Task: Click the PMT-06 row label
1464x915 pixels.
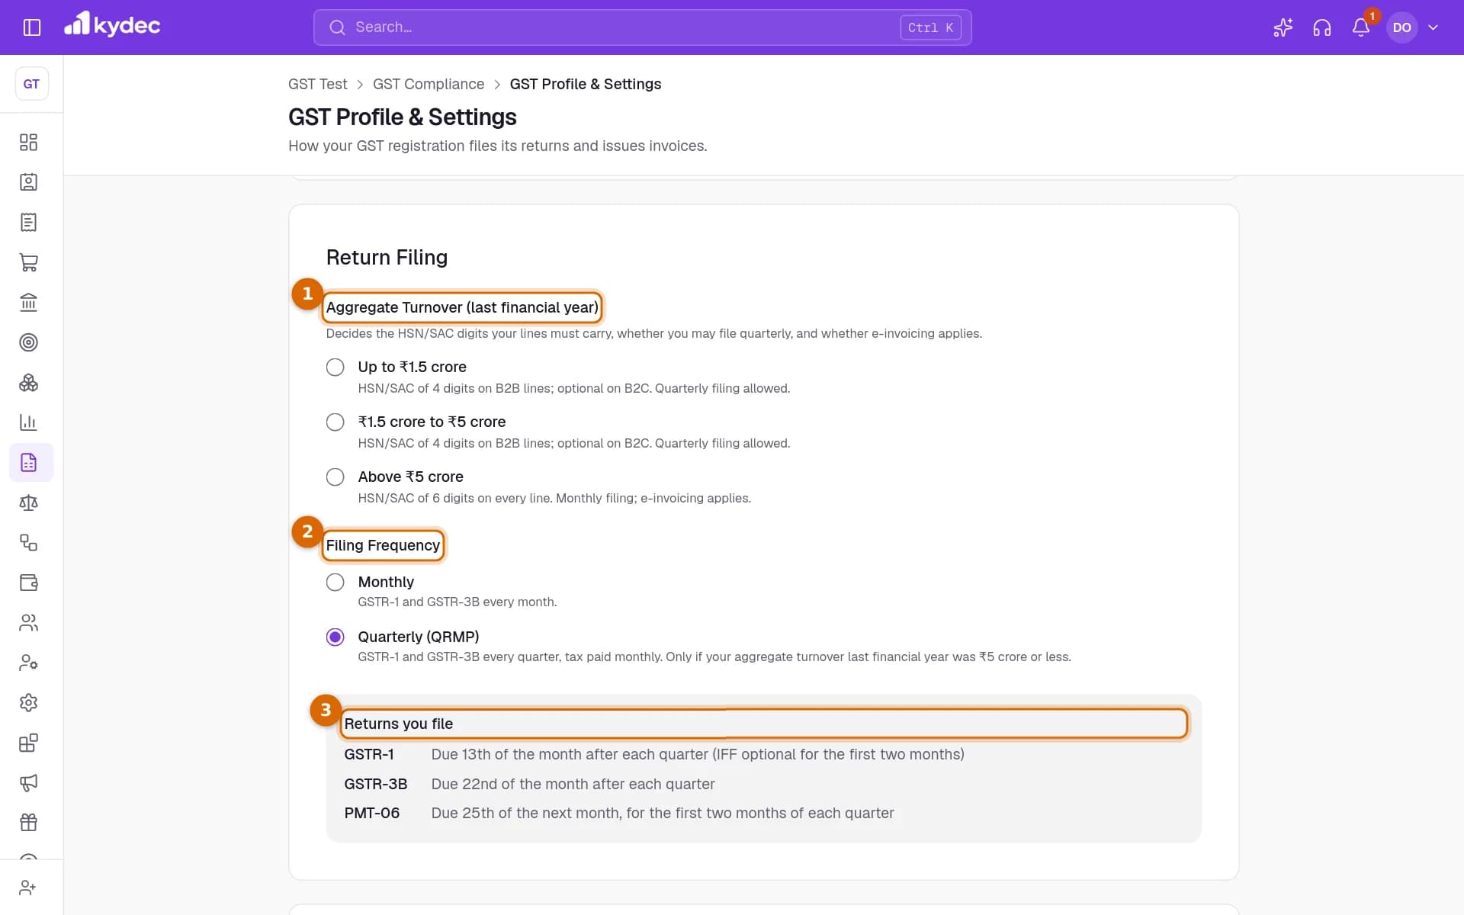Action: 371,814
